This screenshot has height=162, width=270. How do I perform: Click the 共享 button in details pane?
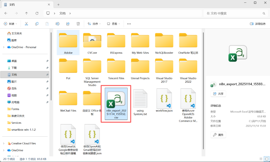click(218, 94)
